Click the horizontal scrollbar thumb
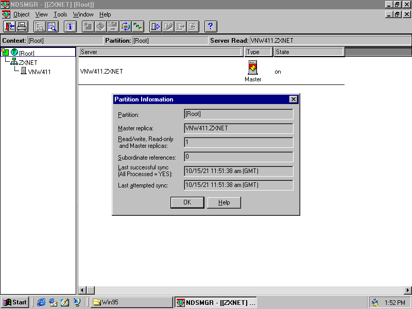 (91, 290)
